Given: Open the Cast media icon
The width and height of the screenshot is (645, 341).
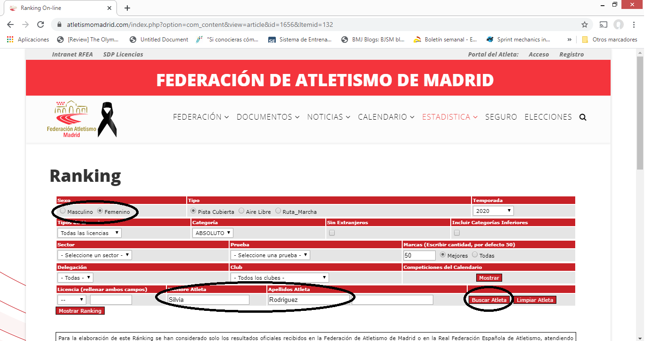Looking at the screenshot, I should [604, 24].
